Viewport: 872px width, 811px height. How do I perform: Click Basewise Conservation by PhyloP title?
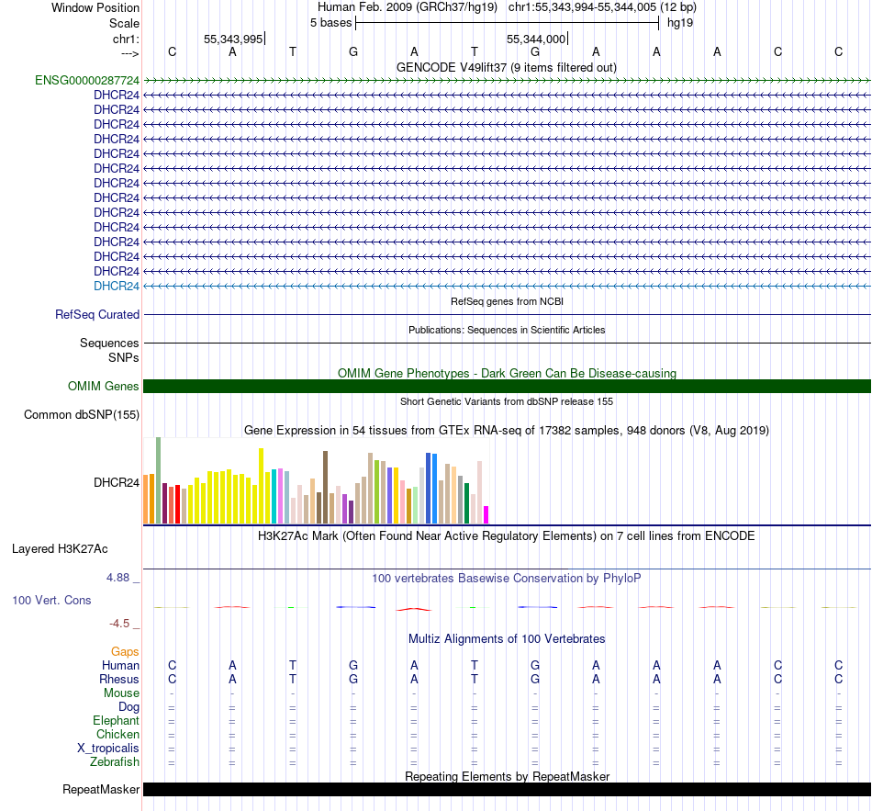click(x=507, y=579)
